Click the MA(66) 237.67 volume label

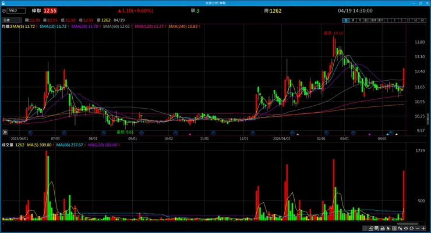(x=69, y=145)
